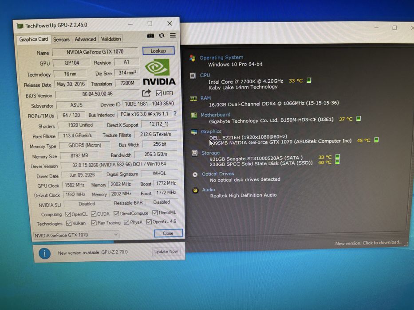Open the Storage section link in Speccy
Viewport: 414px width, 310px height.
[x=210, y=153]
